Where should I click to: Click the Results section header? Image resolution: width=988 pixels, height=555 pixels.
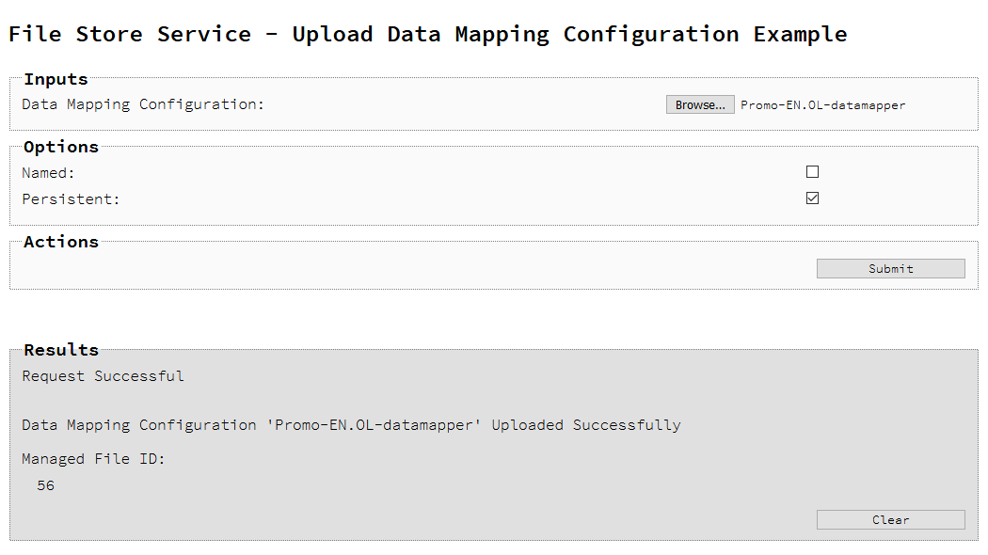[60, 349]
